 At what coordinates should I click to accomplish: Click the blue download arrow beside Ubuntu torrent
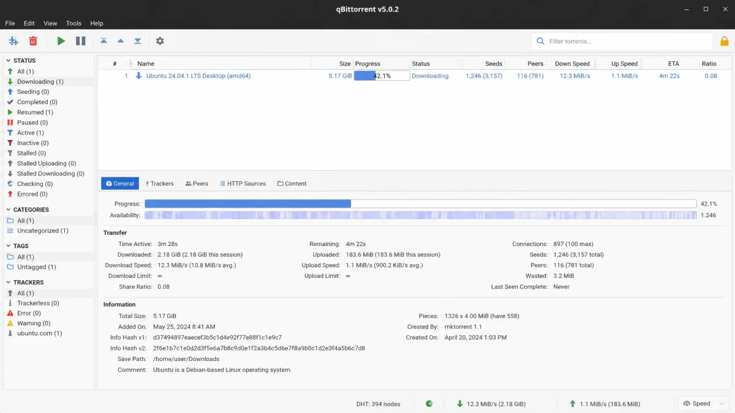[x=138, y=76]
